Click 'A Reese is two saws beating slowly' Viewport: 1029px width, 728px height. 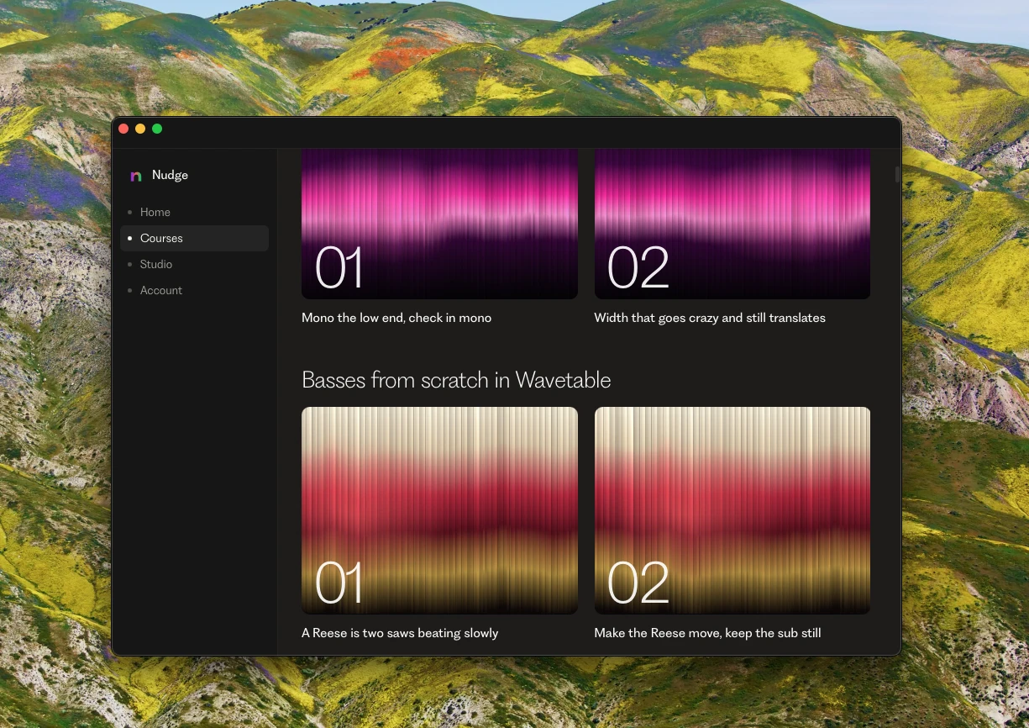[x=400, y=633]
